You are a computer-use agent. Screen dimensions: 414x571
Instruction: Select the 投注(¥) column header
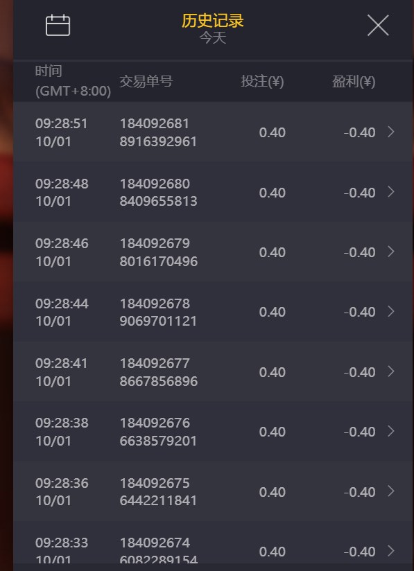[x=259, y=80]
